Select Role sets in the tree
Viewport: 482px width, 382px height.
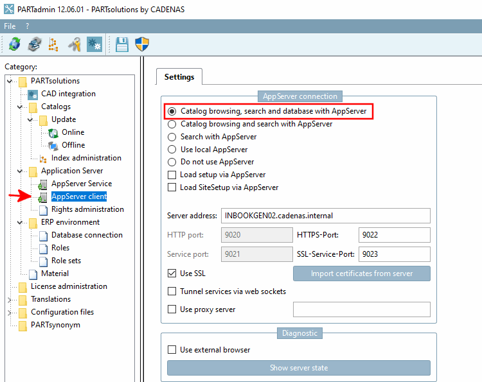tap(66, 261)
